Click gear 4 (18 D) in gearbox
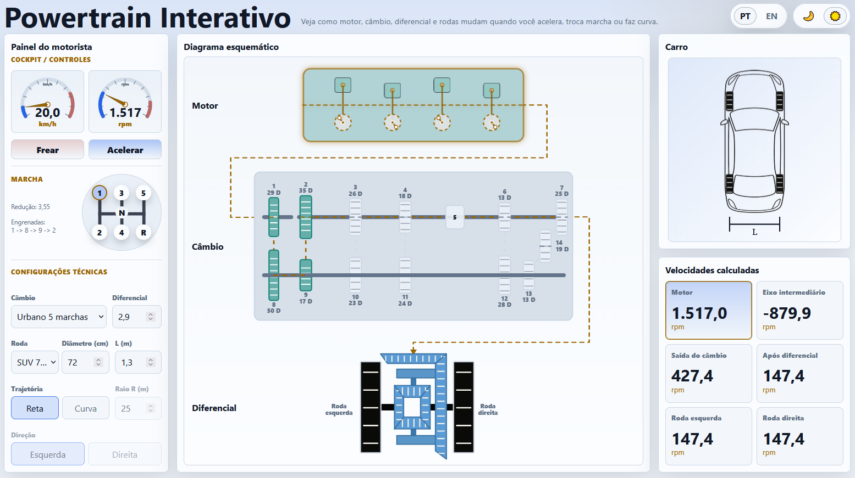 point(405,217)
